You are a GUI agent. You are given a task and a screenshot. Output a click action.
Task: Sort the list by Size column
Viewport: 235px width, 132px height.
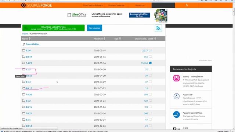(117, 38)
